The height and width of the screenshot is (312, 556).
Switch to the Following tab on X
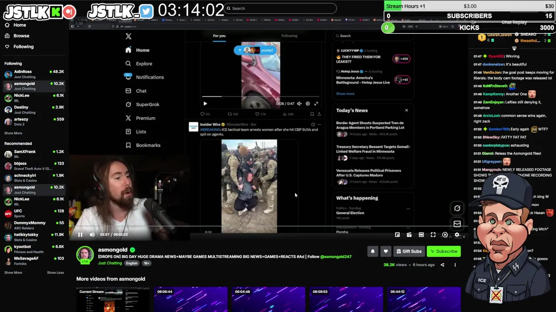point(289,36)
